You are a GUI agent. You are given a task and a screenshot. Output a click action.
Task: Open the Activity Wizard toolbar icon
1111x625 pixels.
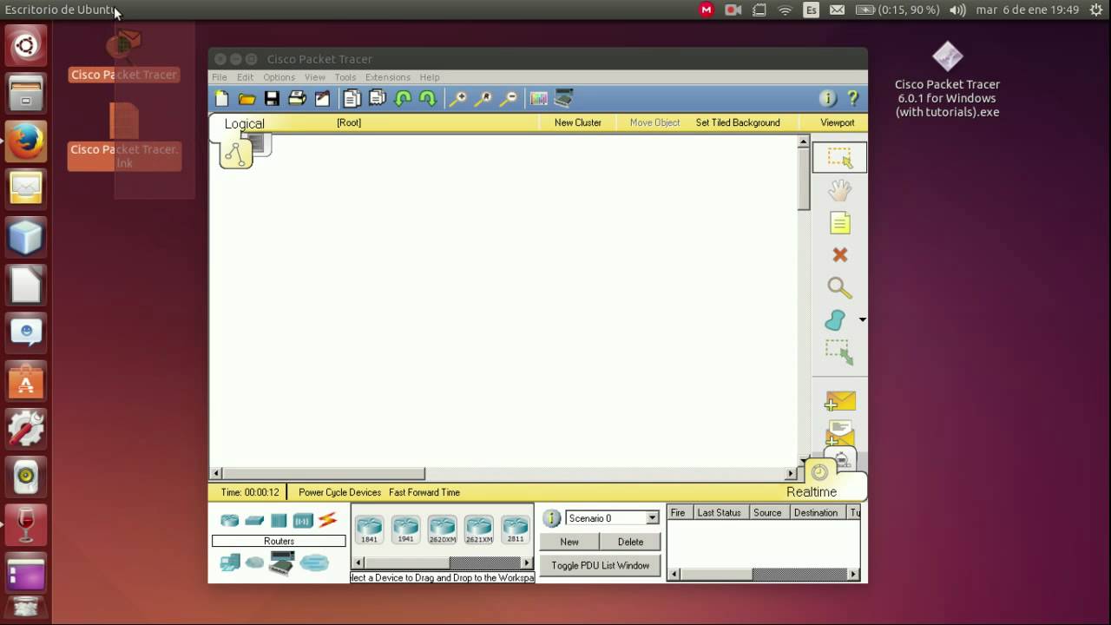322,99
